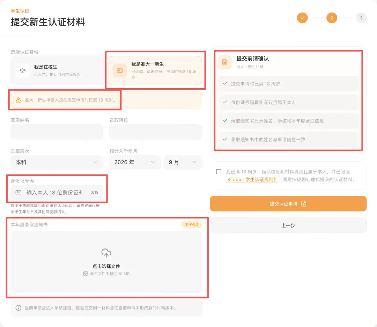The image size is (377, 327).
Task: Click the 提交新生认证材料 page heading
Action: click(x=48, y=22)
